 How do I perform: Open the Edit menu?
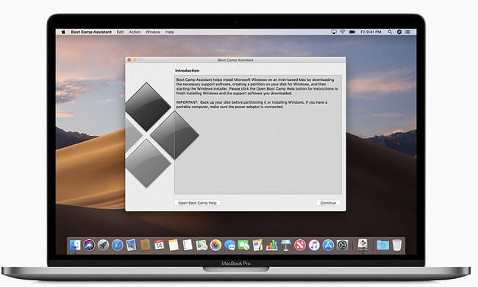(x=120, y=32)
